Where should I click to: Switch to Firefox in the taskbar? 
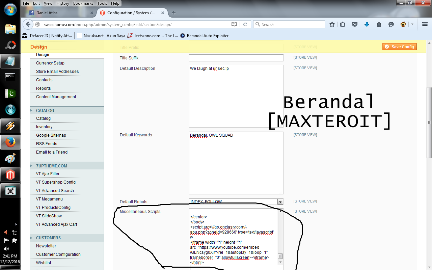(10, 142)
